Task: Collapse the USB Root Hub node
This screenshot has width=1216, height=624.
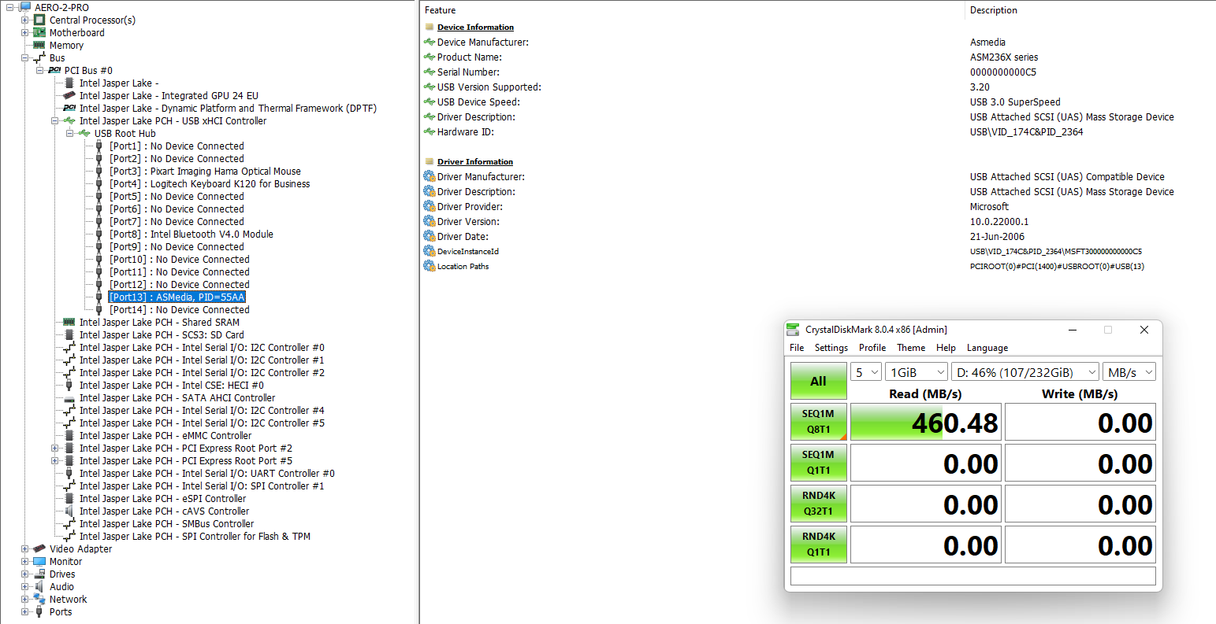Action: tap(70, 133)
